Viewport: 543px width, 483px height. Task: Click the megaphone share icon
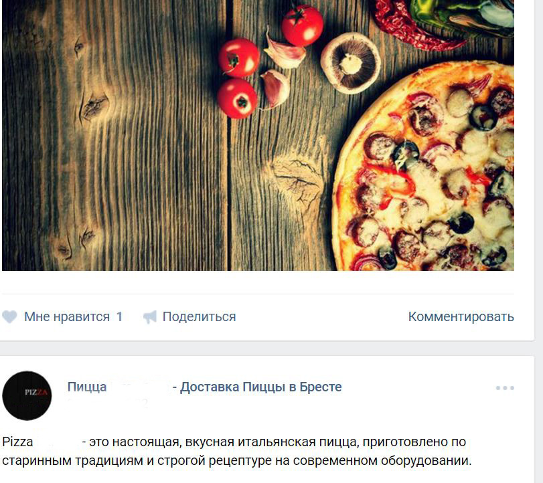pyautogui.click(x=150, y=317)
